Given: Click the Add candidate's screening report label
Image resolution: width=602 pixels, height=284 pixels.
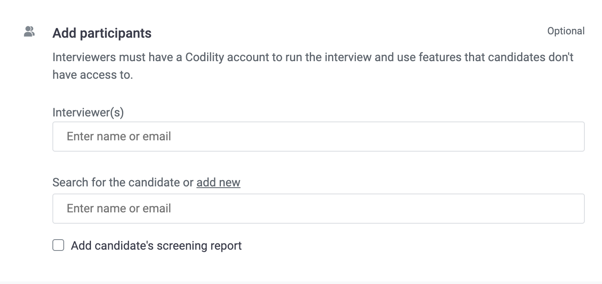Looking at the screenshot, I should point(156,245).
